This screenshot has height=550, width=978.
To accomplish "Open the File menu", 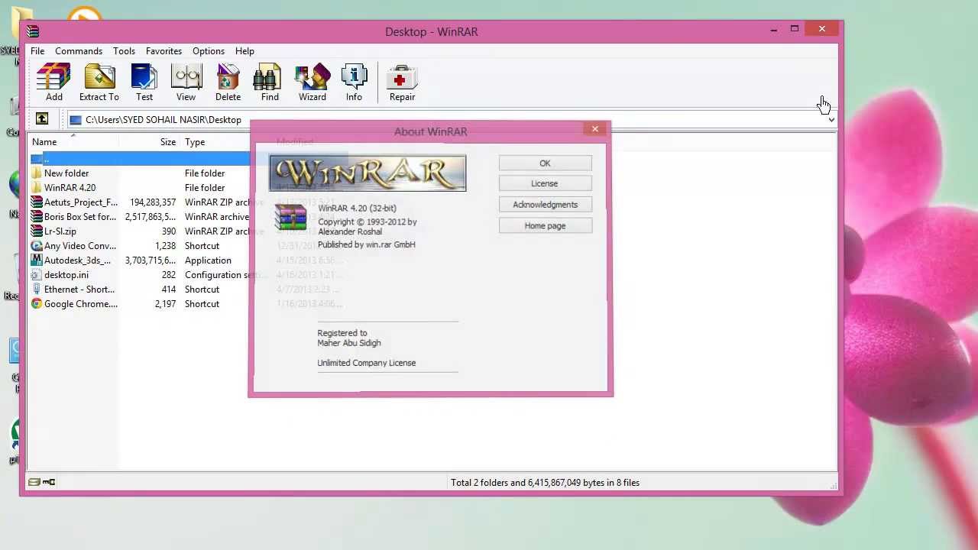I will click(37, 51).
